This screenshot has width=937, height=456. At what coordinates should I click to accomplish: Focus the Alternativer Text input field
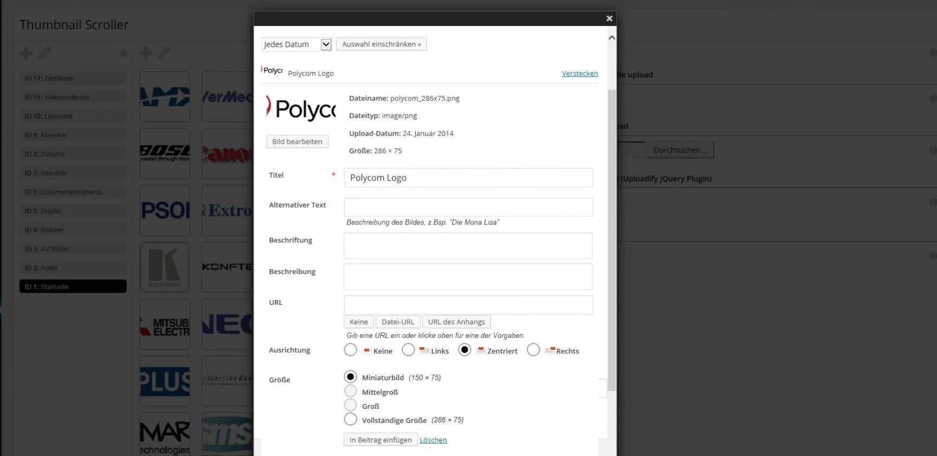tap(468, 207)
